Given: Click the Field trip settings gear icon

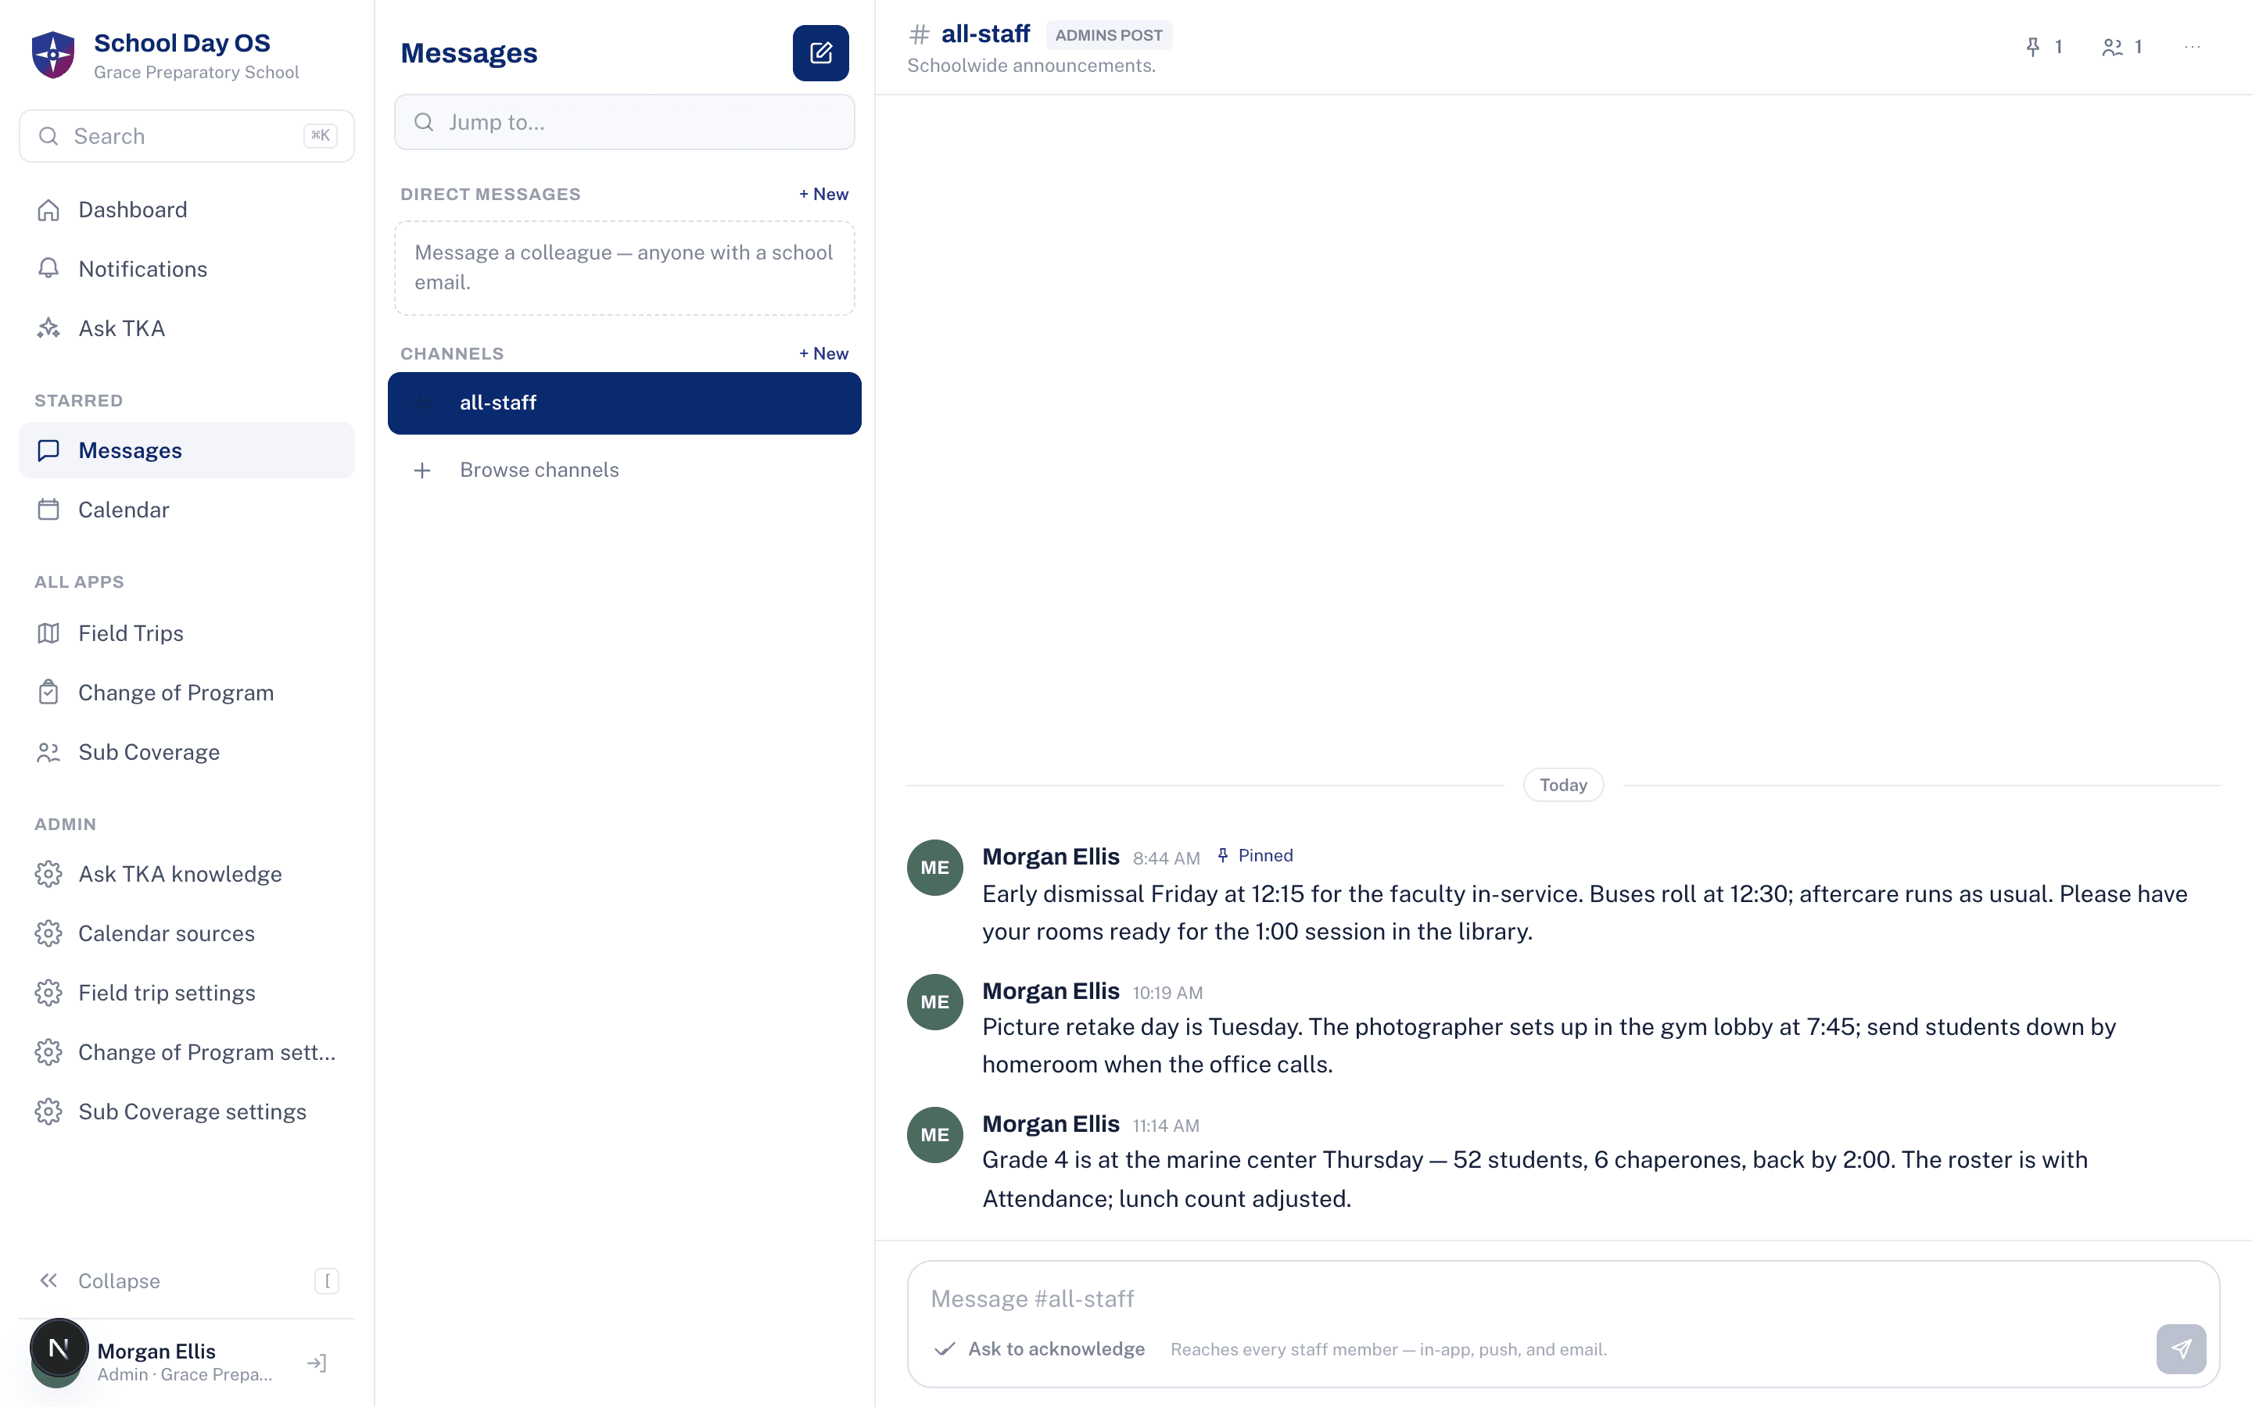Looking at the screenshot, I should (48, 993).
